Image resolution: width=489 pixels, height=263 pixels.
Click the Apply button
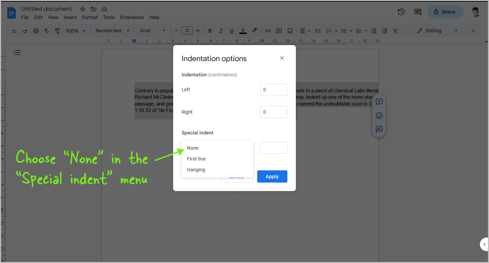pos(272,176)
